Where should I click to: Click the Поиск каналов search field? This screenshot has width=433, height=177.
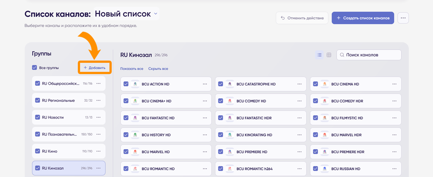point(369,55)
